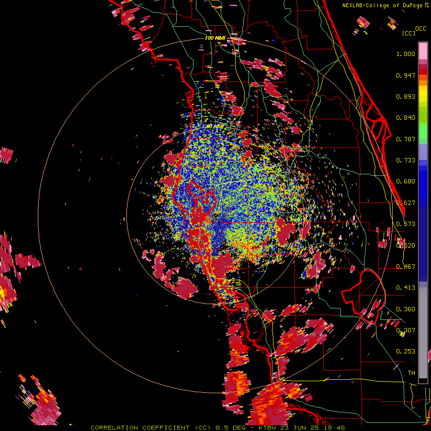Click the Correlation Coefficient caption at the bottom
This screenshot has height=431, width=431.
pyautogui.click(x=217, y=428)
